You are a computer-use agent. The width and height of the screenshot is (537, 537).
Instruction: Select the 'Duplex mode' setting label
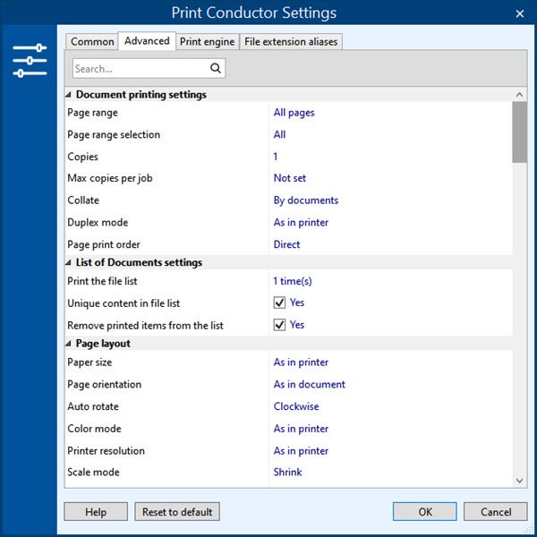tap(98, 223)
